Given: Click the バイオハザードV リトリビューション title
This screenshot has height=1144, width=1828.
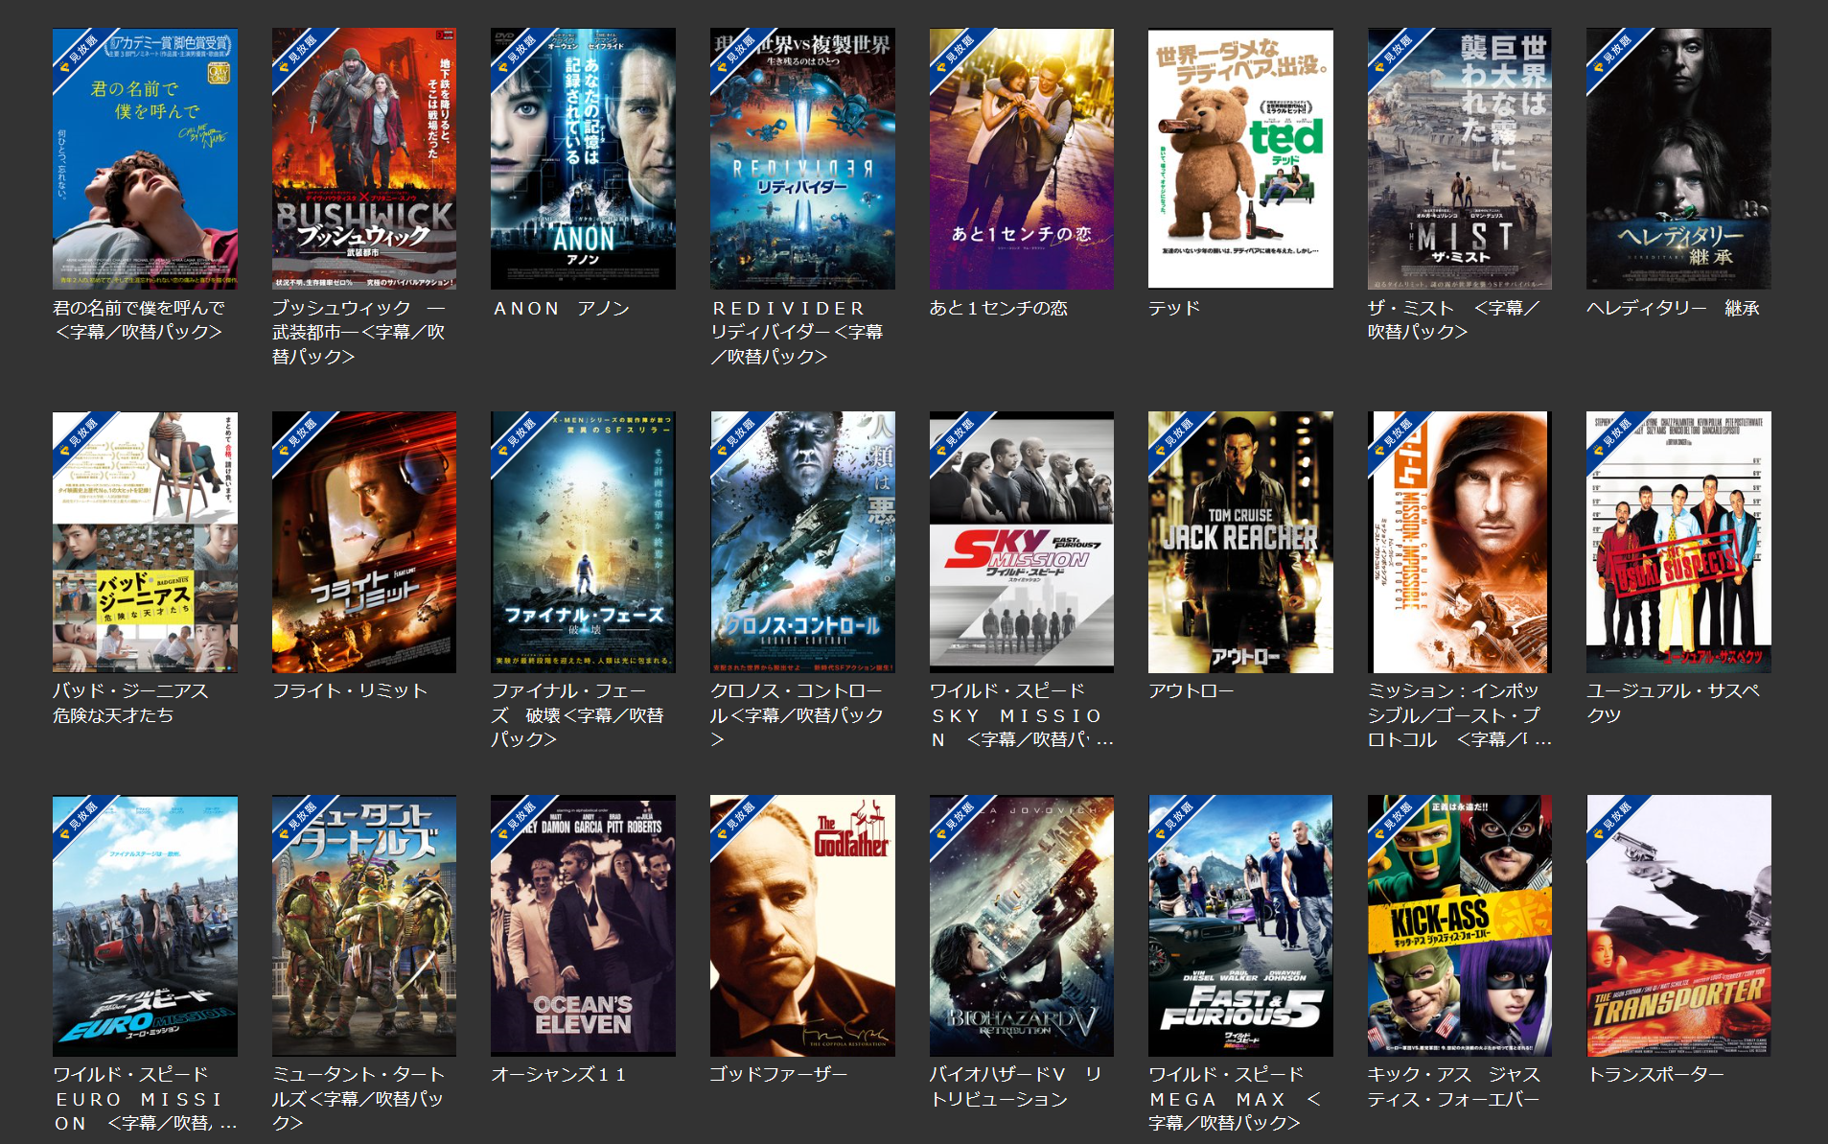Looking at the screenshot, I should click(1016, 1086).
